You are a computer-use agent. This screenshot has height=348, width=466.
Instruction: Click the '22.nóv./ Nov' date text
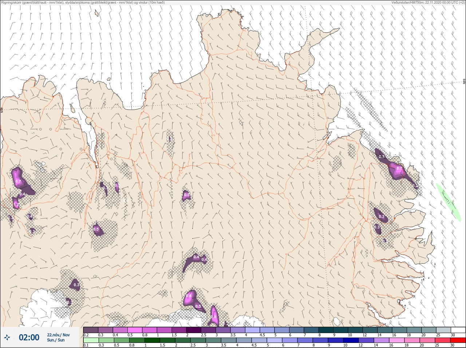point(58,335)
